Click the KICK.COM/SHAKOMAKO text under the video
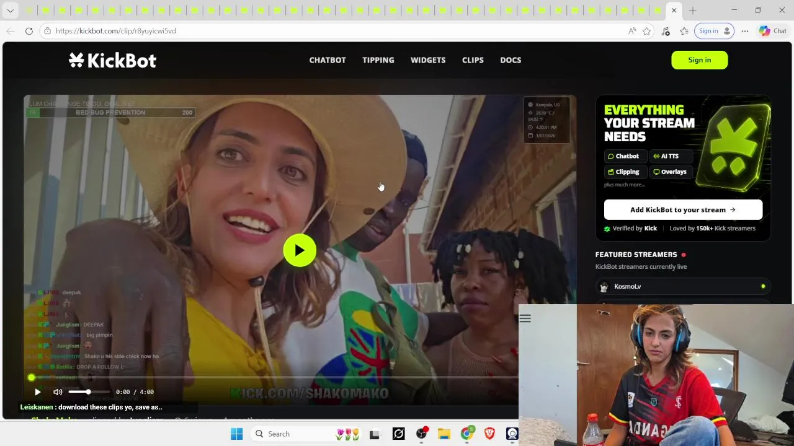 tap(310, 393)
